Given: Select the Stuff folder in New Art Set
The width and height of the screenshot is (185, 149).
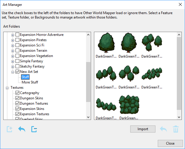Looking at the screenshot, I should pos(25,77).
